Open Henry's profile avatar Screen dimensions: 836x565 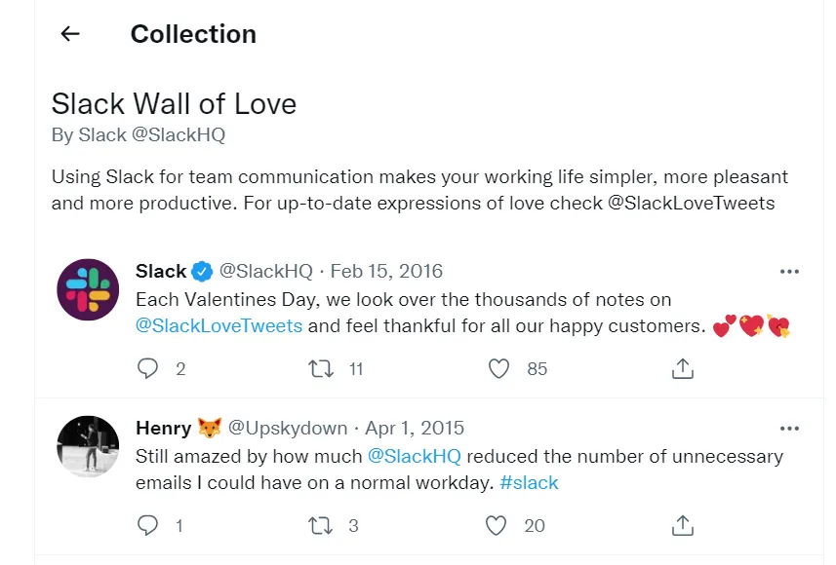(89, 446)
